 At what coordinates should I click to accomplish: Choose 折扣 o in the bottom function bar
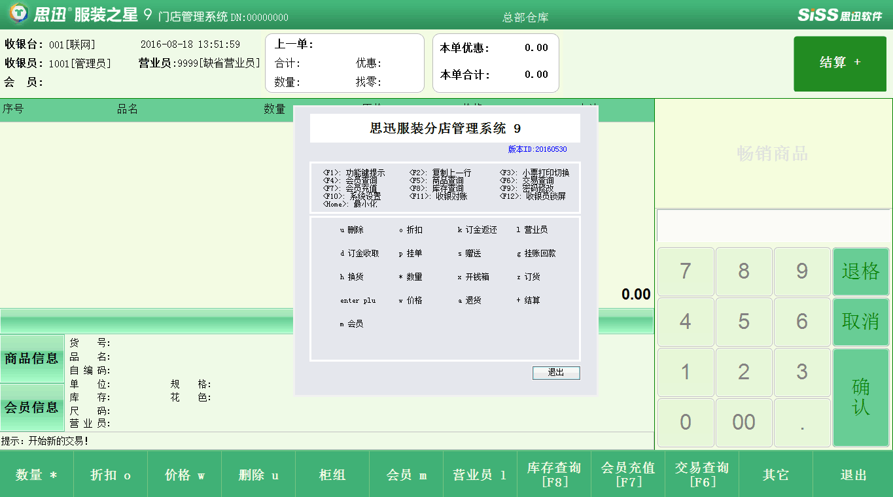click(x=111, y=475)
